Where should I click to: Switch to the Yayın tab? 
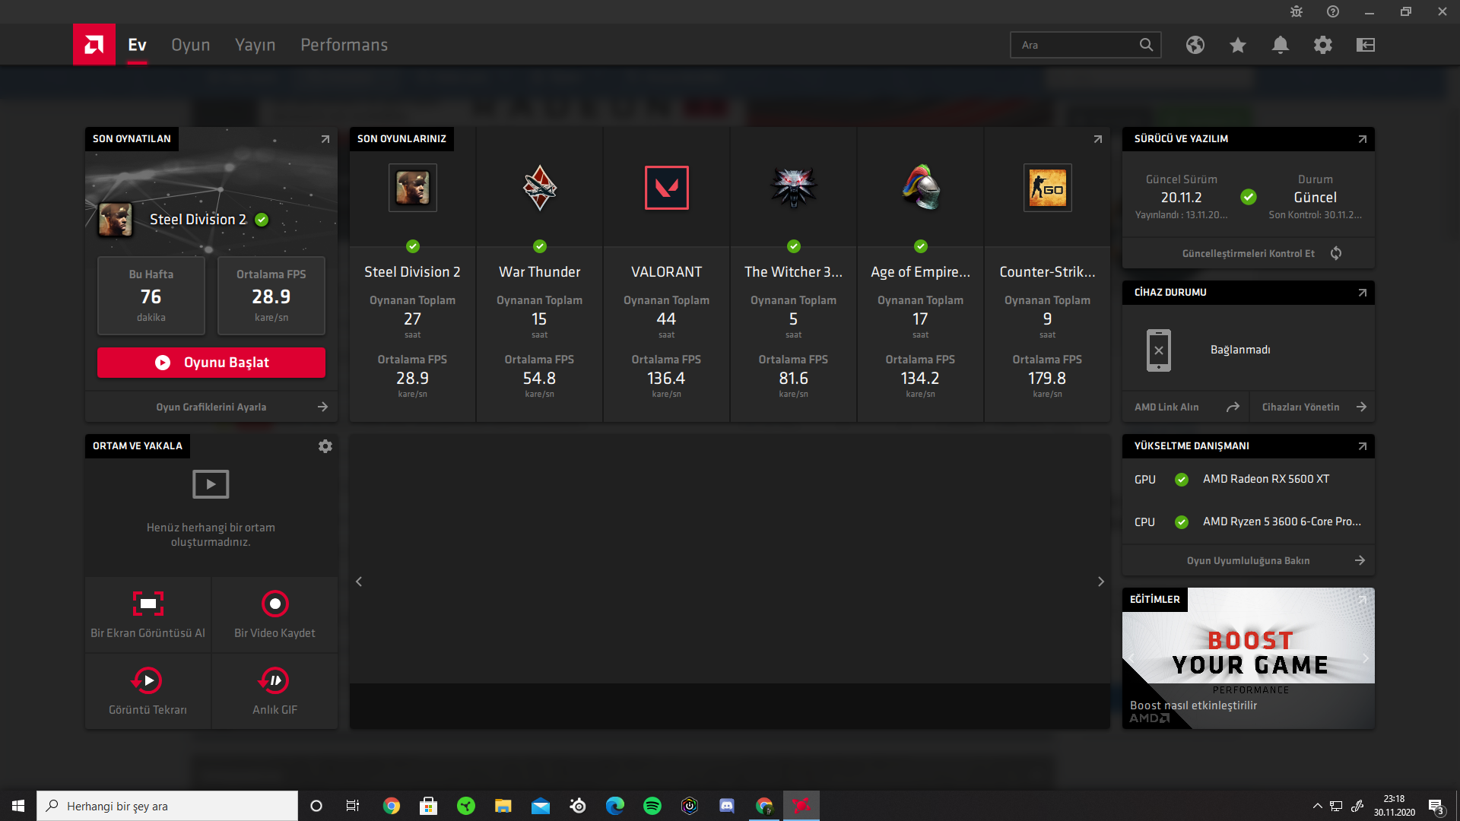click(x=255, y=45)
